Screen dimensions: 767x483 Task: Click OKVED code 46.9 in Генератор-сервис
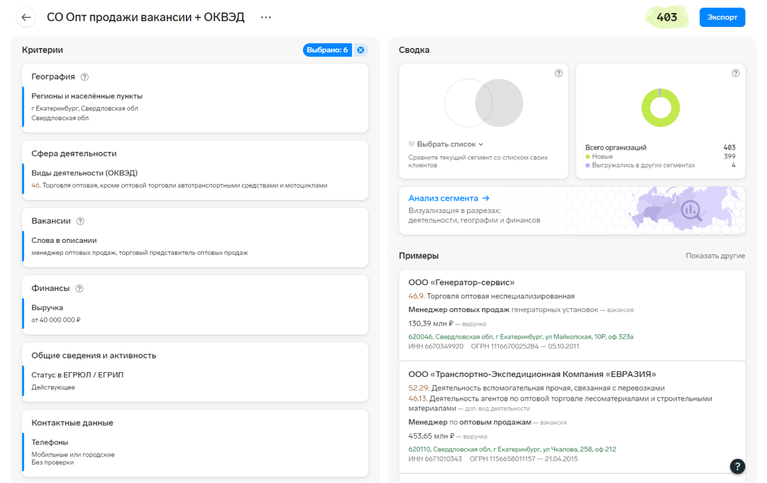tap(416, 296)
